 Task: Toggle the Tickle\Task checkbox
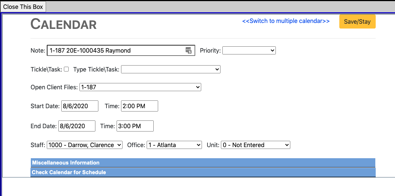(x=66, y=69)
